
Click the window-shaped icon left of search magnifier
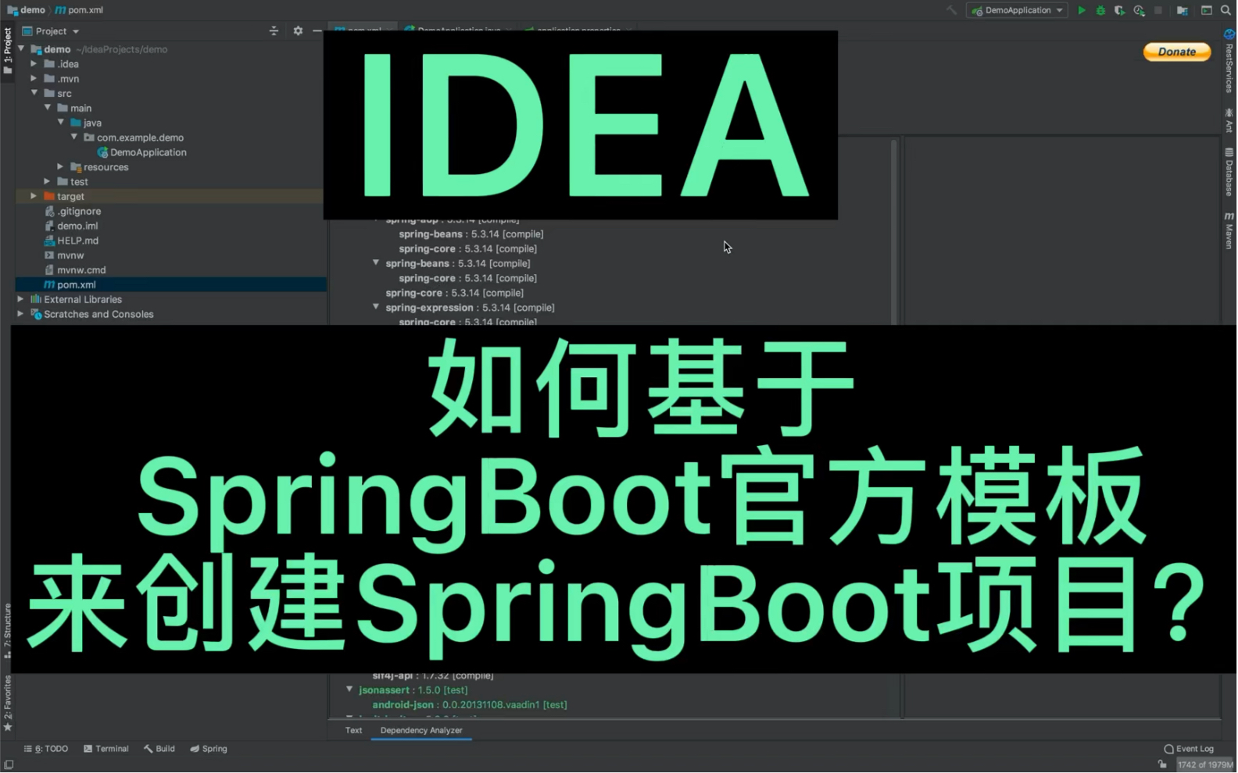[1207, 10]
